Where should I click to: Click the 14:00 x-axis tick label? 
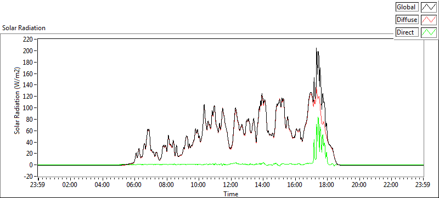point(263,185)
